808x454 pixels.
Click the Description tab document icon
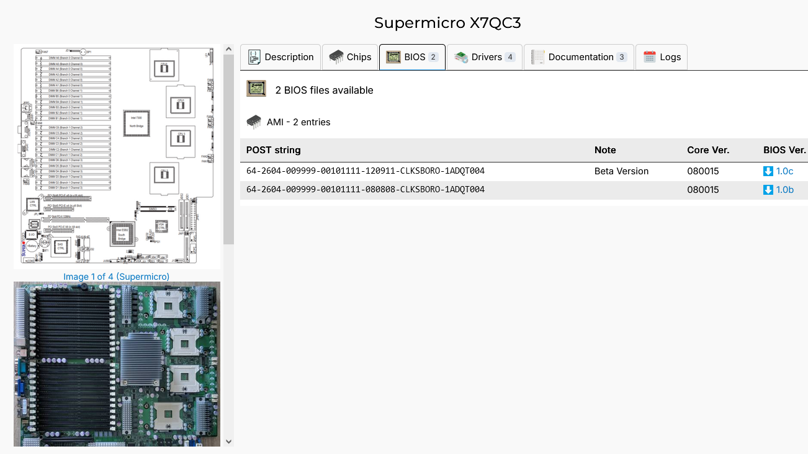(254, 57)
